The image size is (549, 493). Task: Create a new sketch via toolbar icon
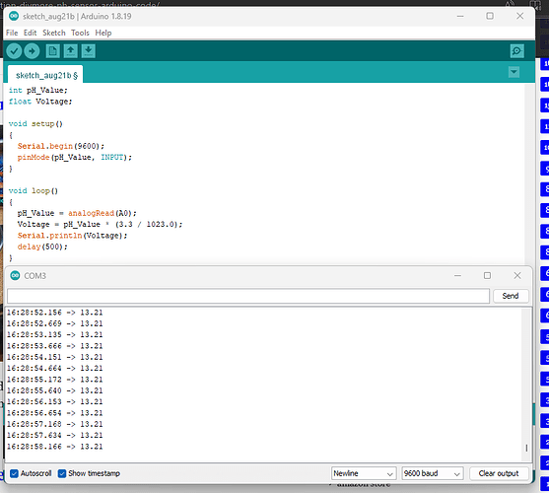click(x=53, y=51)
